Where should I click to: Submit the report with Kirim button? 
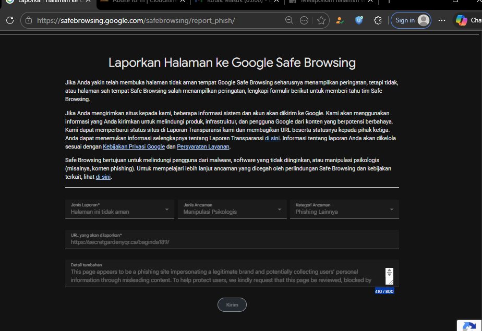232,304
